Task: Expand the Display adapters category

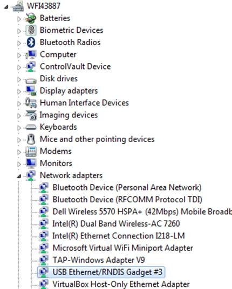Action: pyautogui.click(x=19, y=91)
